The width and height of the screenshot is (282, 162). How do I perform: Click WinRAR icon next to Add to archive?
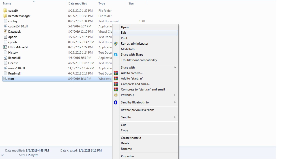[116, 73]
